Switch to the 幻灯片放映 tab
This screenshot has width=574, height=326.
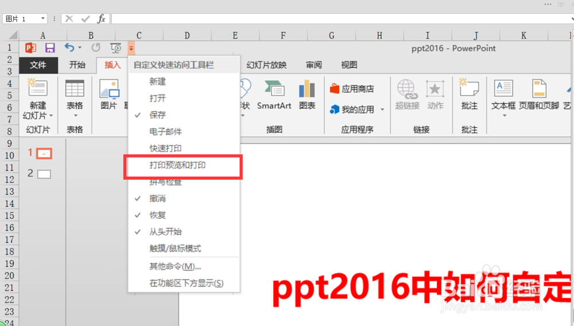(x=266, y=65)
